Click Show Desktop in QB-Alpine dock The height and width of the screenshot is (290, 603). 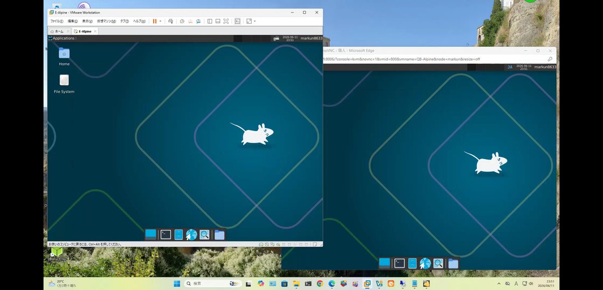384,263
